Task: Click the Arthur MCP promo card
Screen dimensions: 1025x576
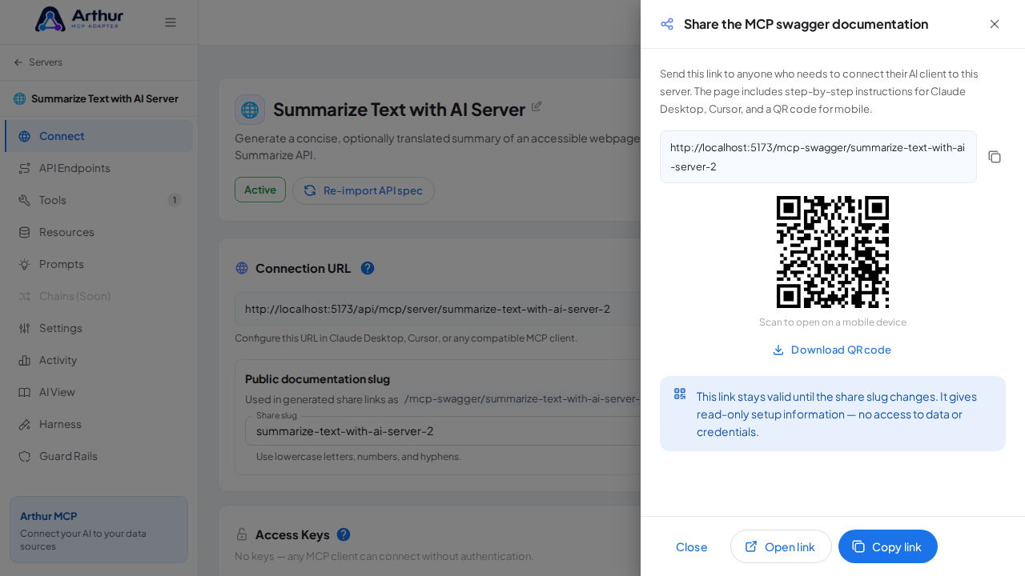Action: click(x=98, y=530)
